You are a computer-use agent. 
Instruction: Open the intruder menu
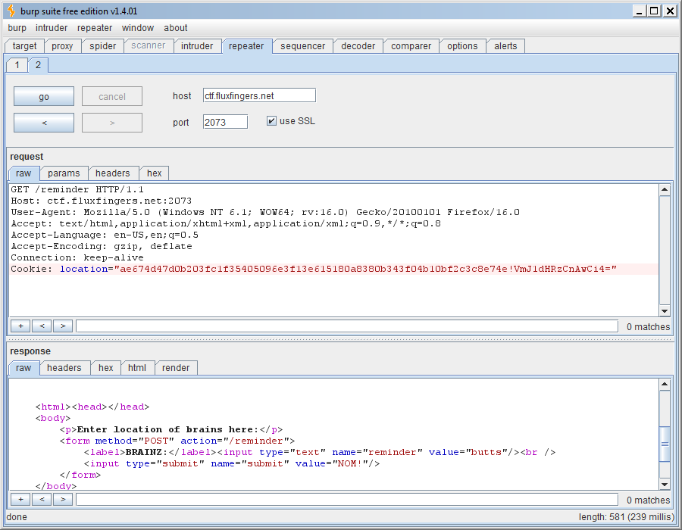click(52, 28)
